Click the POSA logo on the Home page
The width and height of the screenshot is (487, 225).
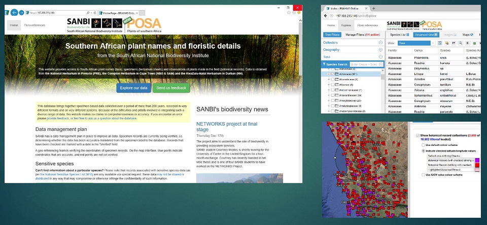(144, 24)
